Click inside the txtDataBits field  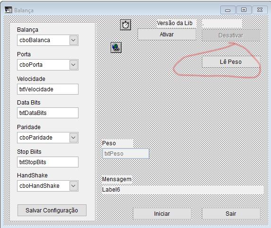click(48, 113)
